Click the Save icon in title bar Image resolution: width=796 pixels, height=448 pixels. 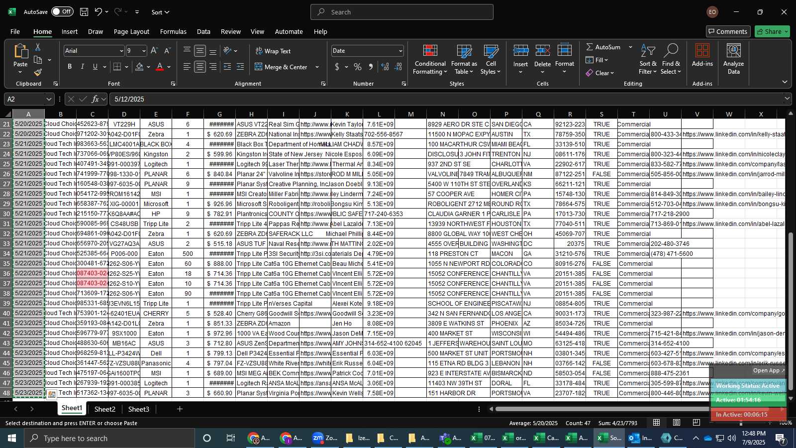(84, 12)
